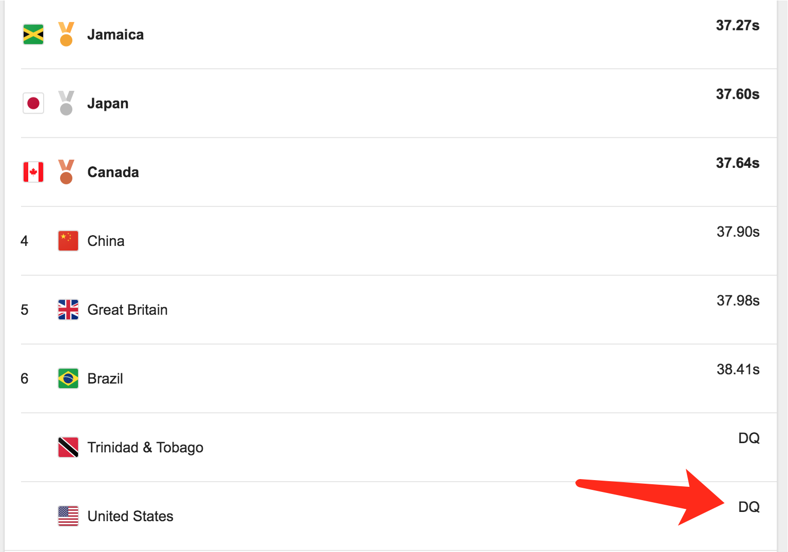Click the Brazil flag icon

tap(68, 378)
